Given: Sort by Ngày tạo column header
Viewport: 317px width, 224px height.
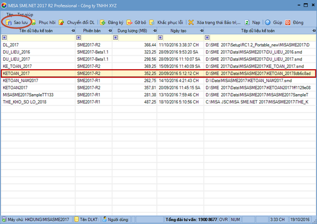Looking at the screenshot, I should (x=178, y=31).
